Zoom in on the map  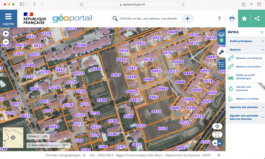6,33
